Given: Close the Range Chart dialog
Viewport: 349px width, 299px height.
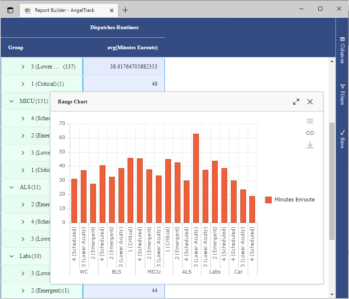Looking at the screenshot, I should [x=310, y=102].
